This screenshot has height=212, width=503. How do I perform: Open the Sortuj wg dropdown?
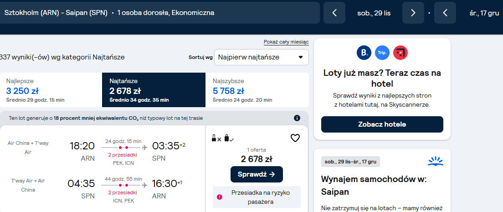tap(262, 57)
